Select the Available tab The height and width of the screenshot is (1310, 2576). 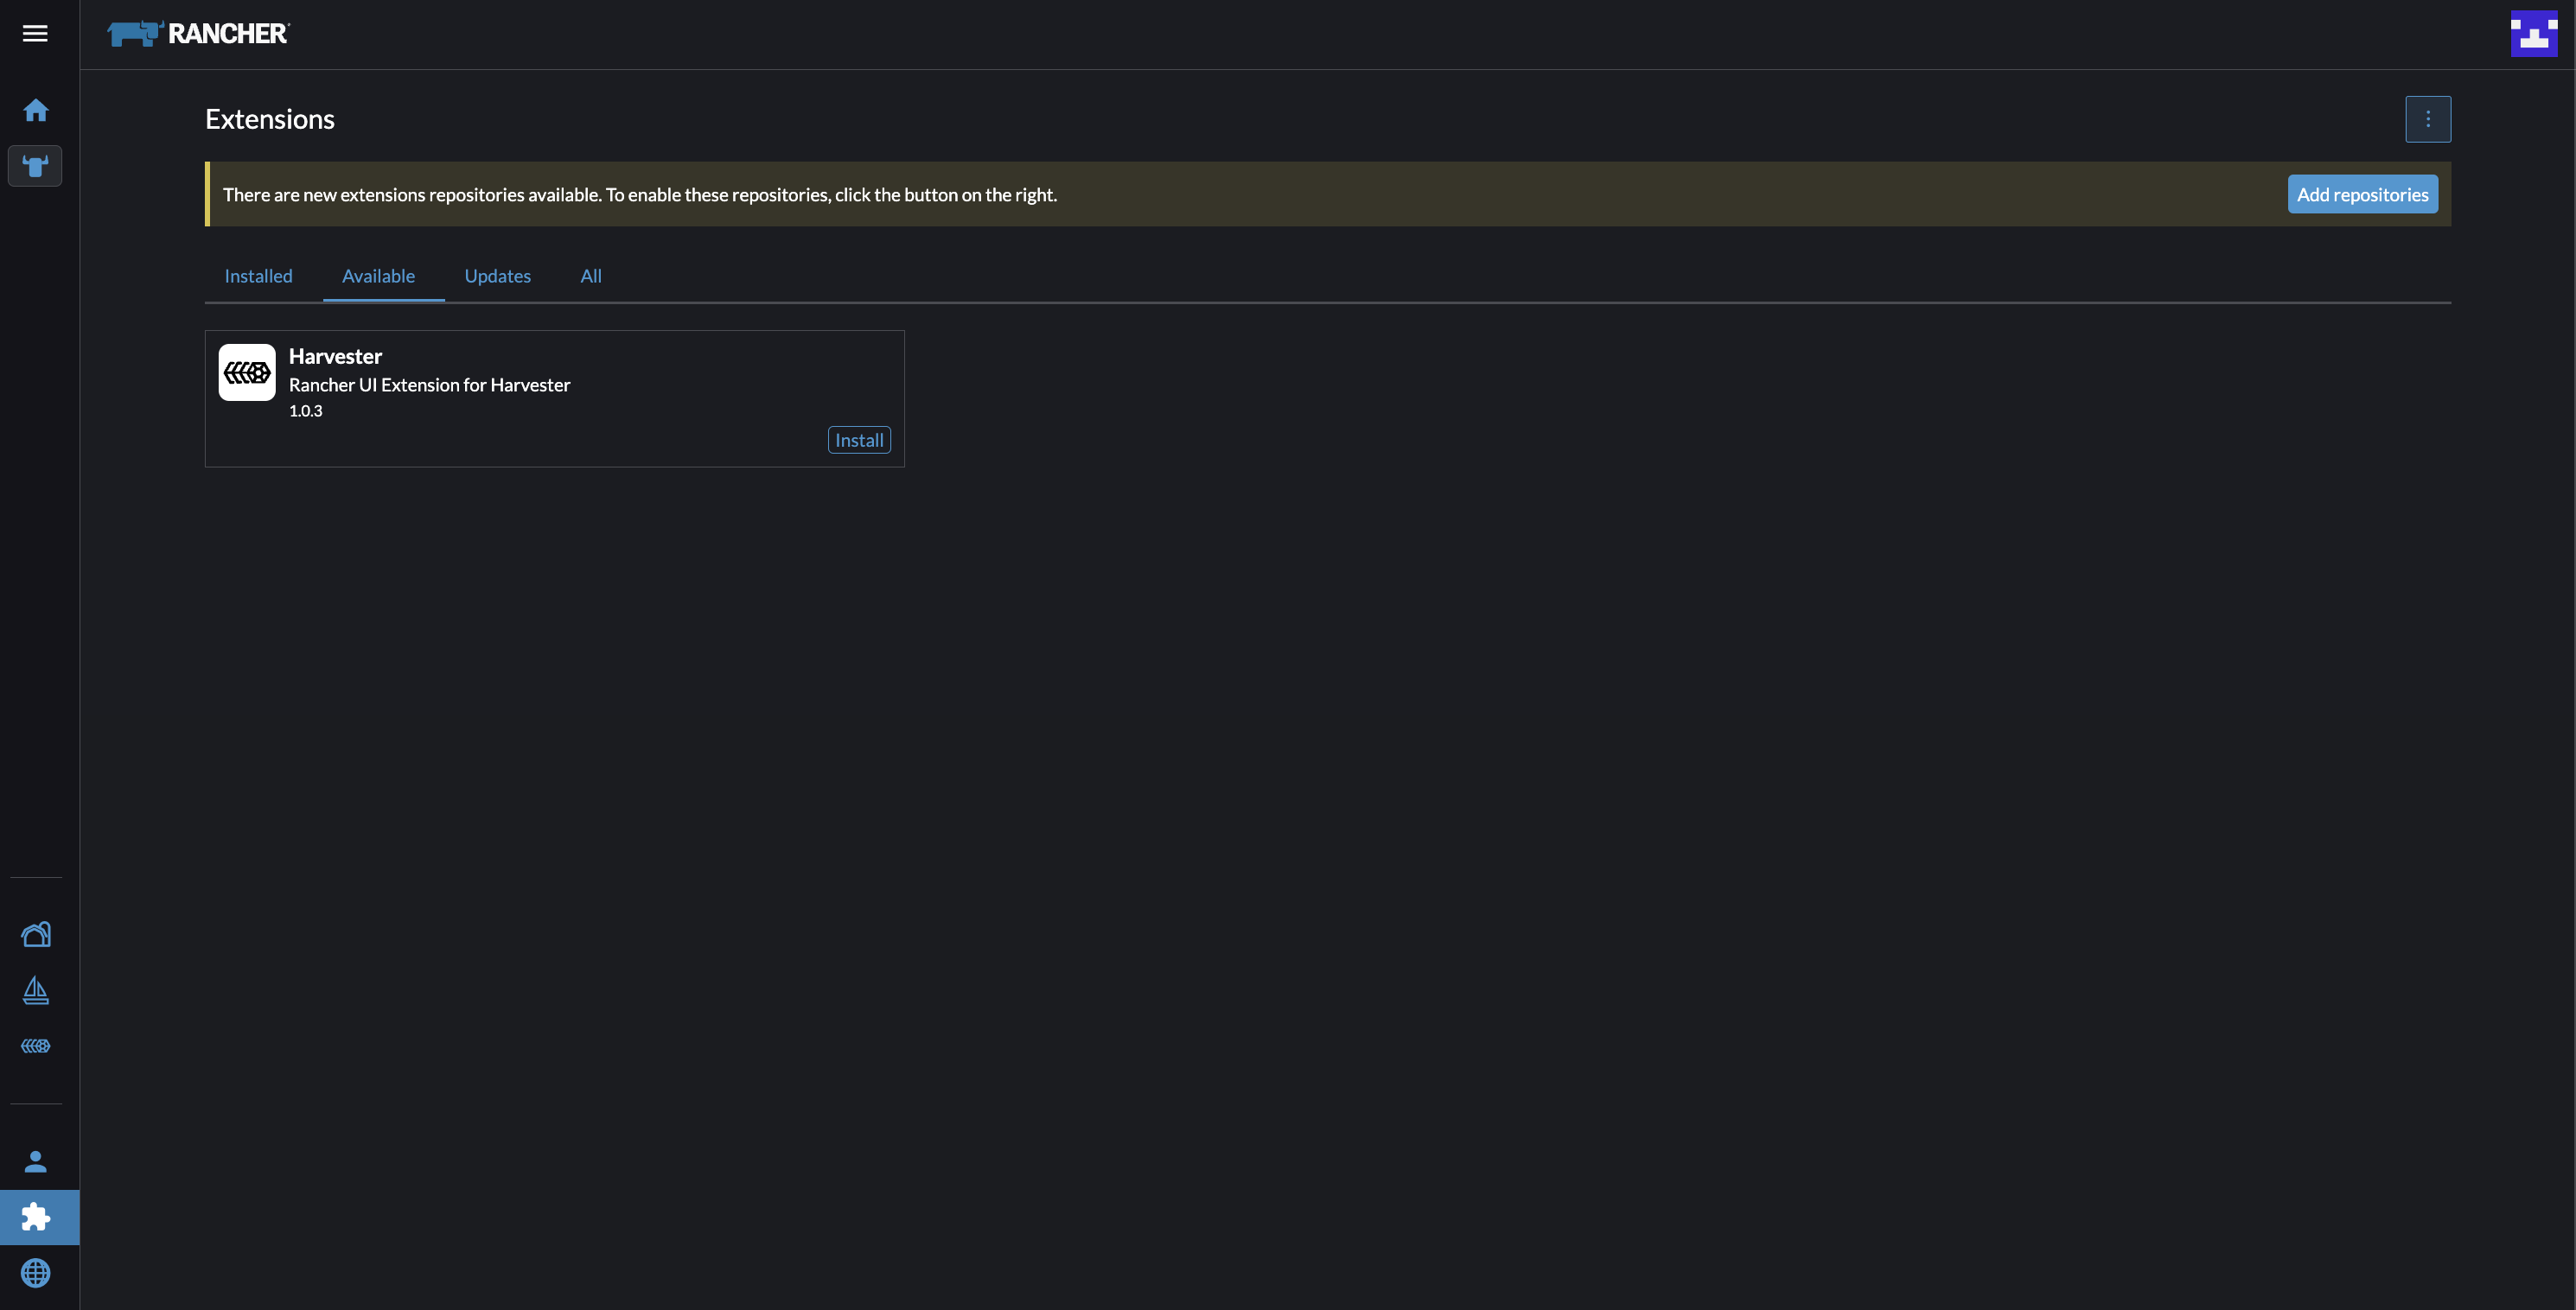coord(379,276)
